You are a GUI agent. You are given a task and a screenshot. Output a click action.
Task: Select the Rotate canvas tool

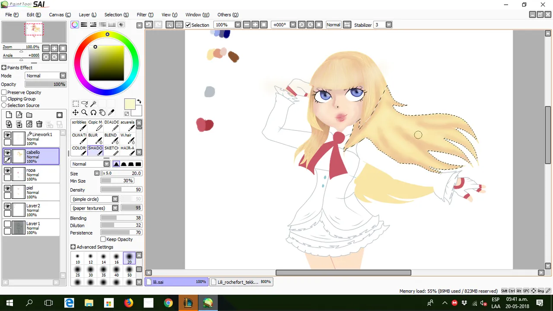point(93,112)
